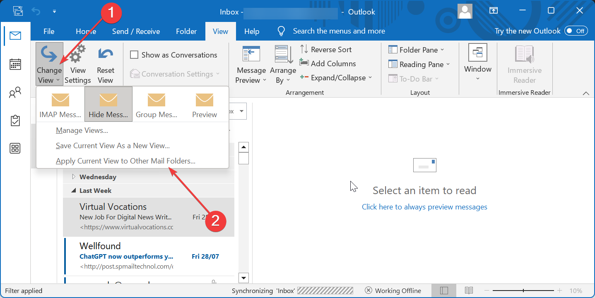Select the Group Messages view
Viewport: 595px width, 298px height.
[x=157, y=104]
